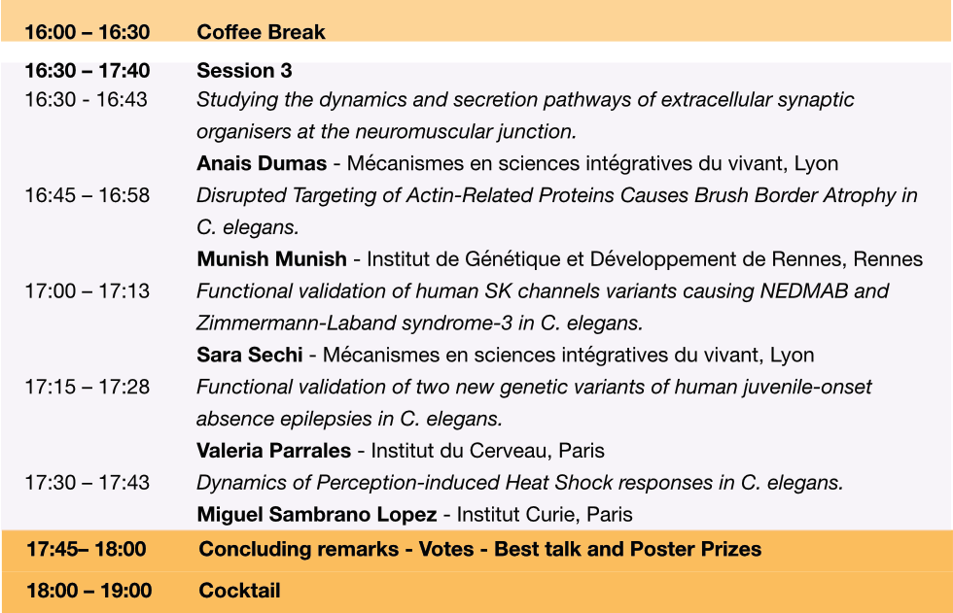
Task: Click the Brush Border Atrophy talk title
Action: tap(556, 195)
